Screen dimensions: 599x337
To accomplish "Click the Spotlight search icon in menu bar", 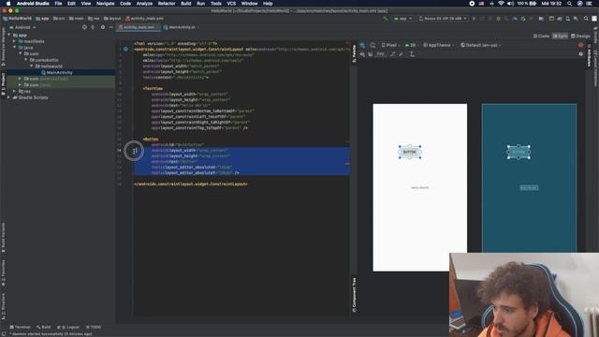I will pyautogui.click(x=569, y=4).
